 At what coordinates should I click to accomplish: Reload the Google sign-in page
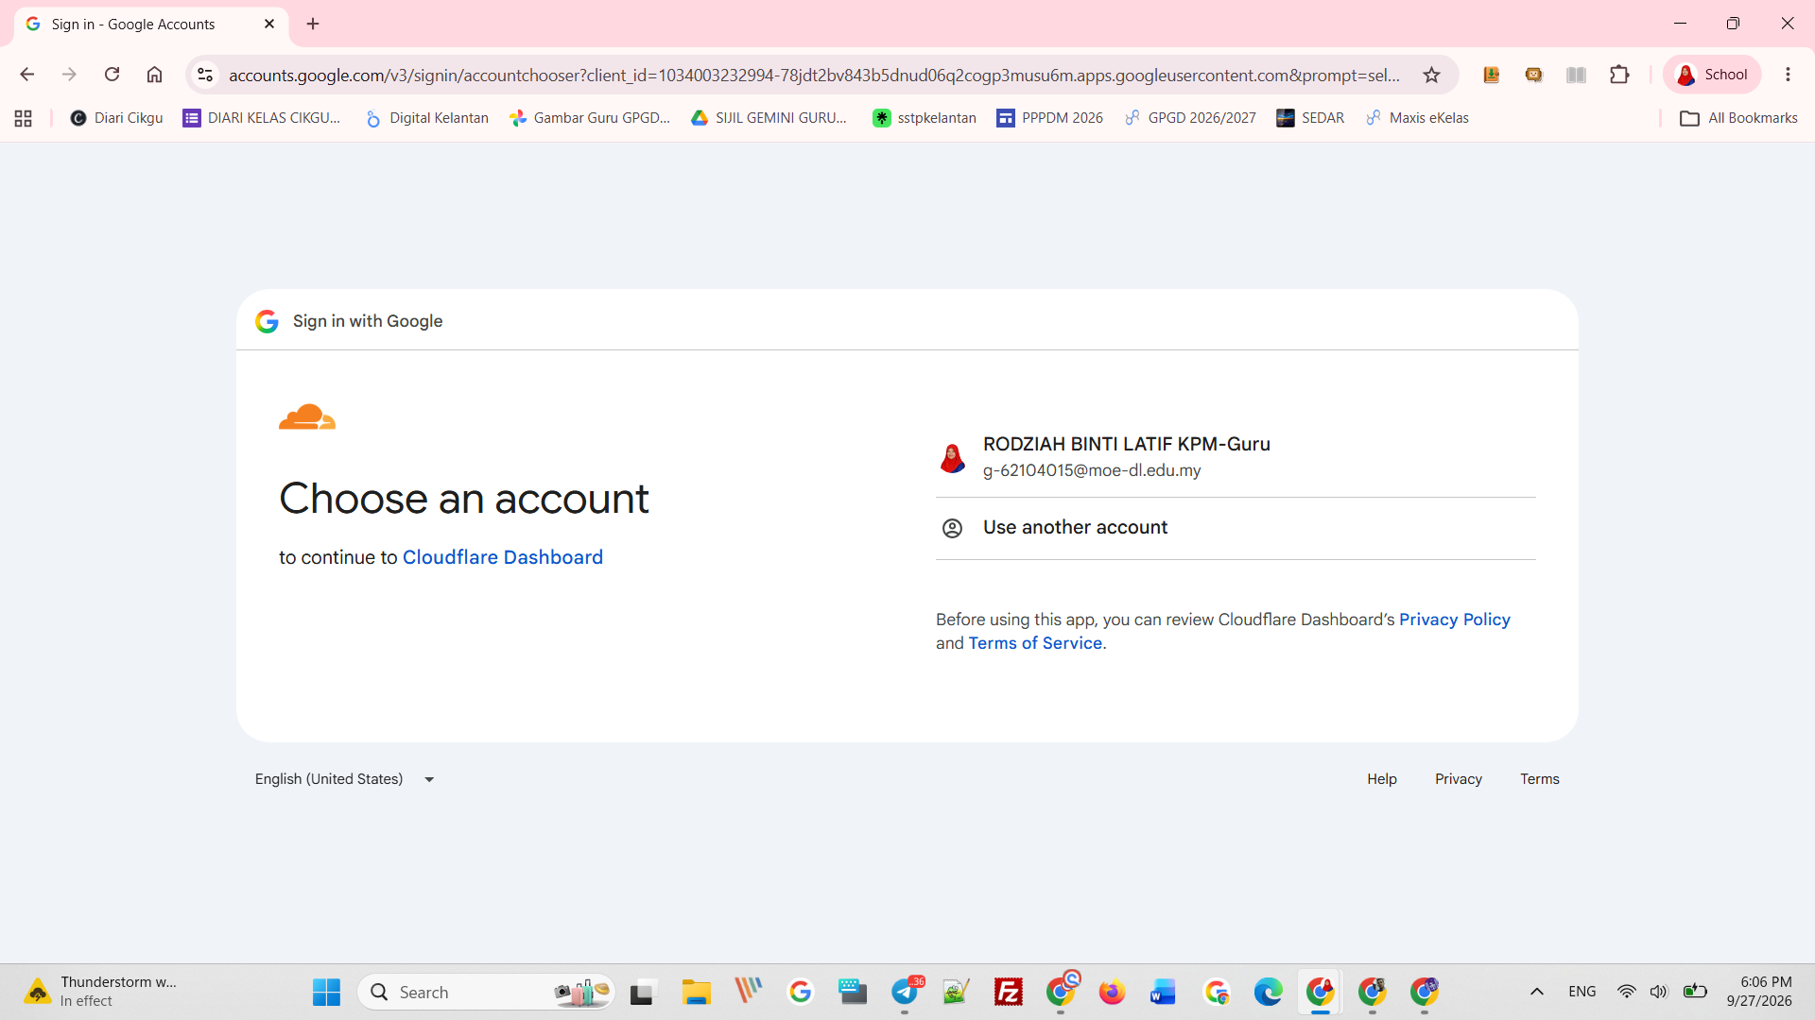(112, 75)
